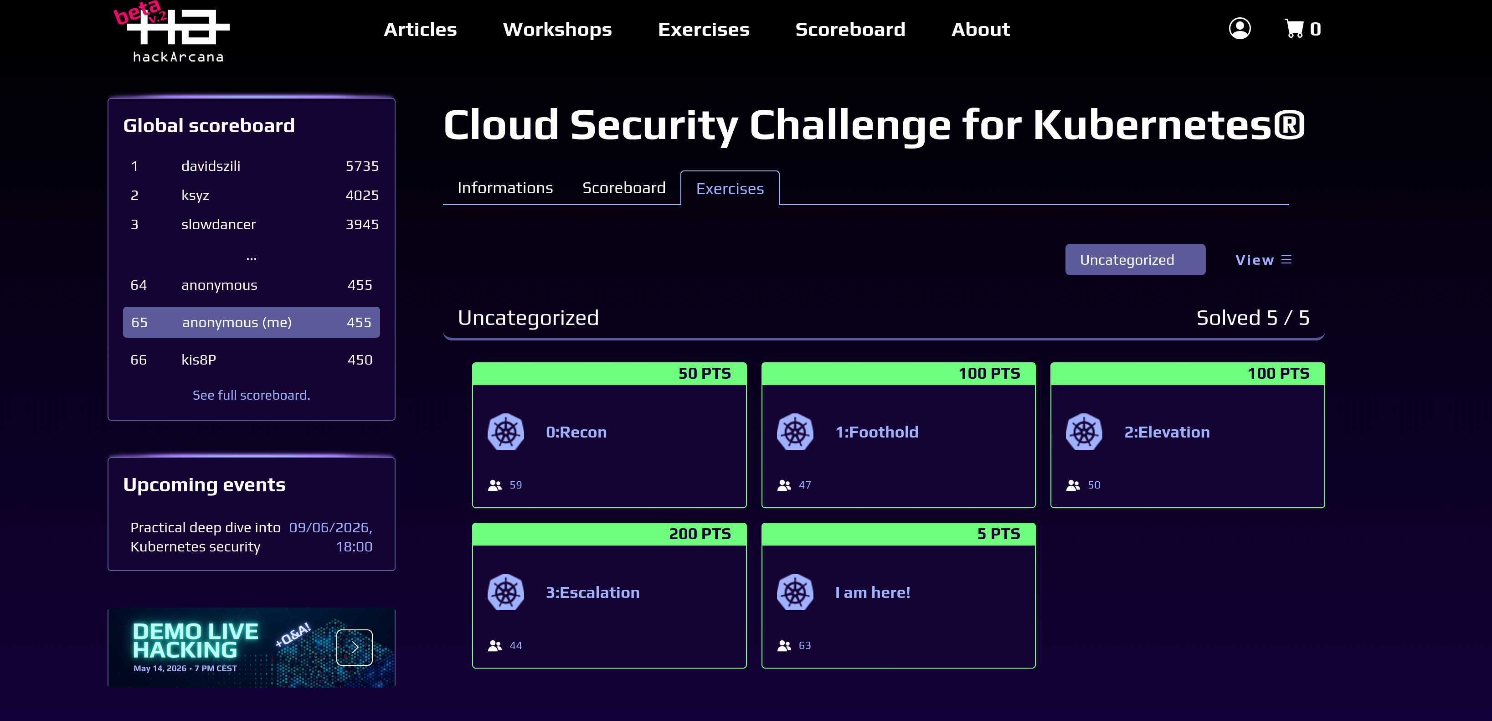Select the highlighted anonymous (me) scoreboard row
This screenshot has width=1492, height=721.
(x=252, y=322)
